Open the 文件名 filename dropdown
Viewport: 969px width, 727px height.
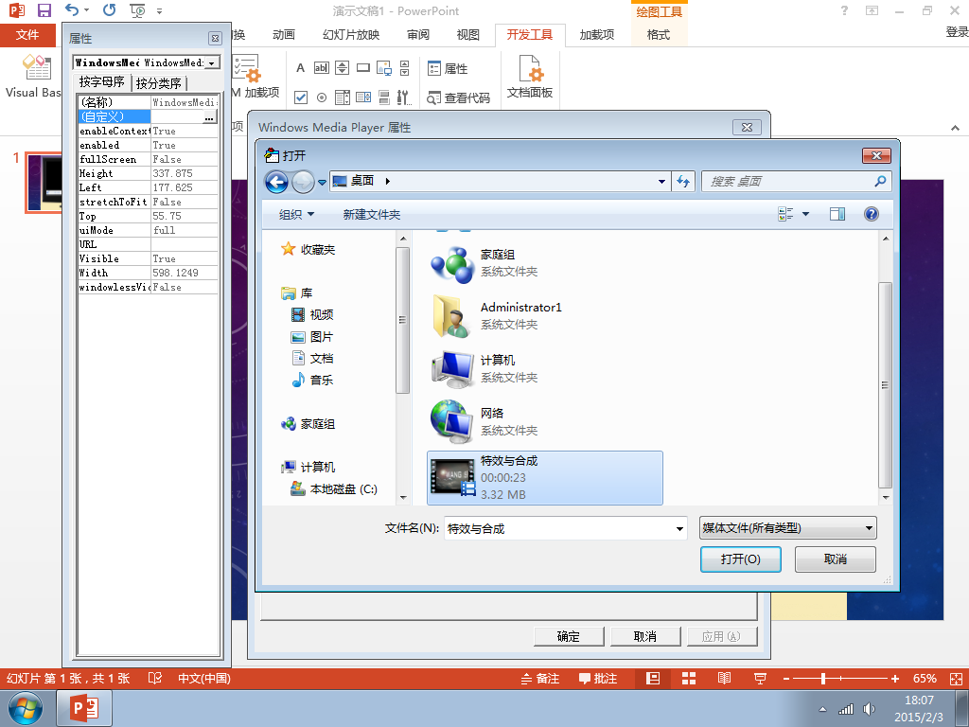coord(679,528)
